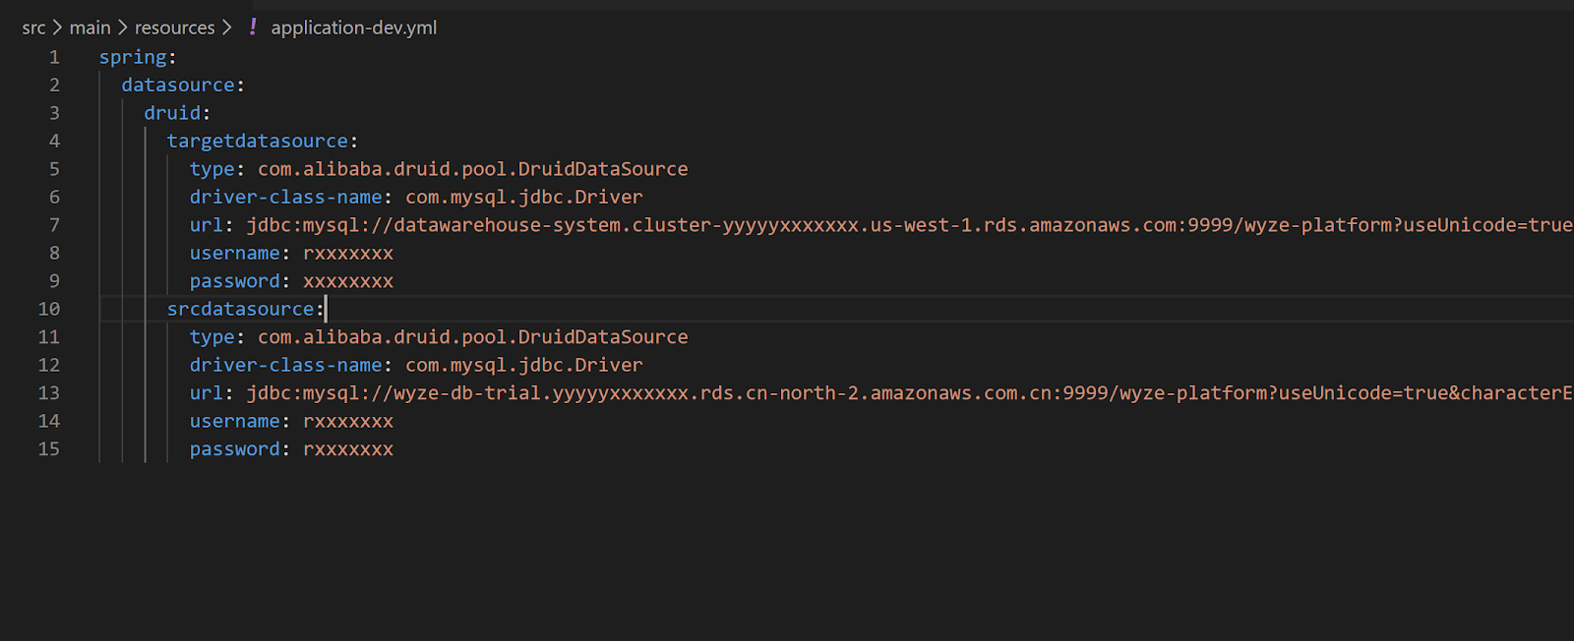Screen dimensions: 1574x641
Task: Open the src breadcrumb segment
Action: click(33, 28)
